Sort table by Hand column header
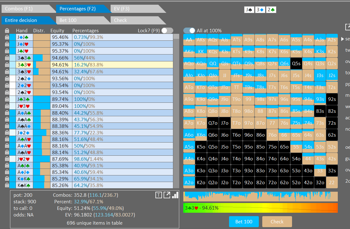350x229 pixels. tap(22, 30)
